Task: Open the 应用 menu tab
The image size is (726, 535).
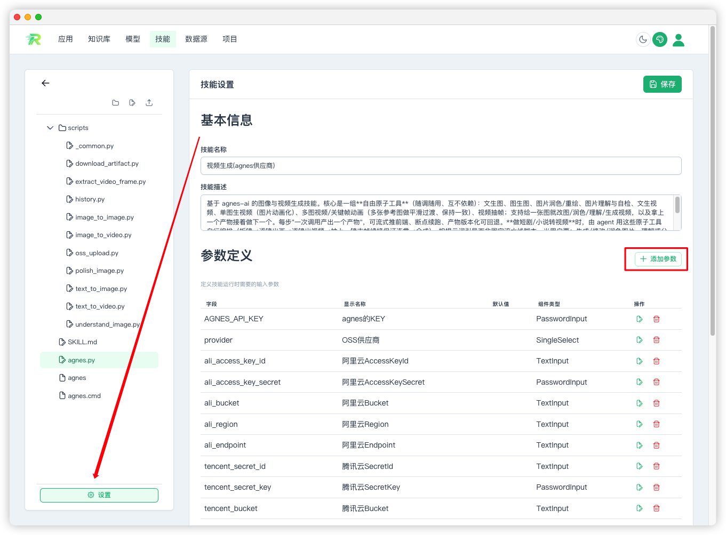Action: pos(66,39)
